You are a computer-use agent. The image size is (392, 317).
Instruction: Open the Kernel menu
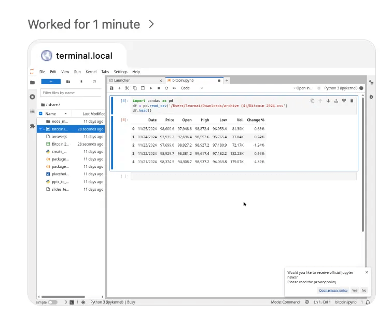91,72
